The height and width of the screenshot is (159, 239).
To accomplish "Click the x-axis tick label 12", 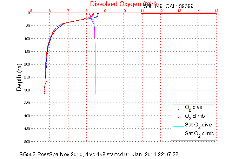I will click(x=161, y=11).
